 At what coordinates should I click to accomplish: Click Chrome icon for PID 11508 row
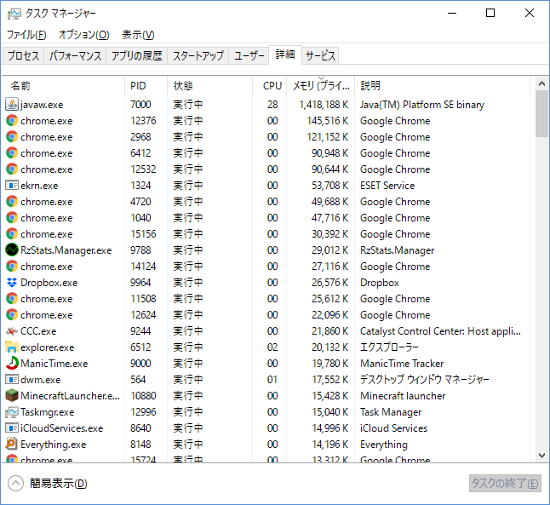click(x=12, y=299)
